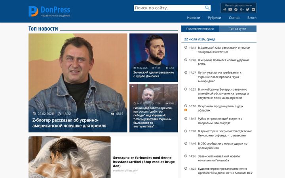Screen dimensions: 285x178
Task: Open the Google Plus social icon
Action: (241, 9)
